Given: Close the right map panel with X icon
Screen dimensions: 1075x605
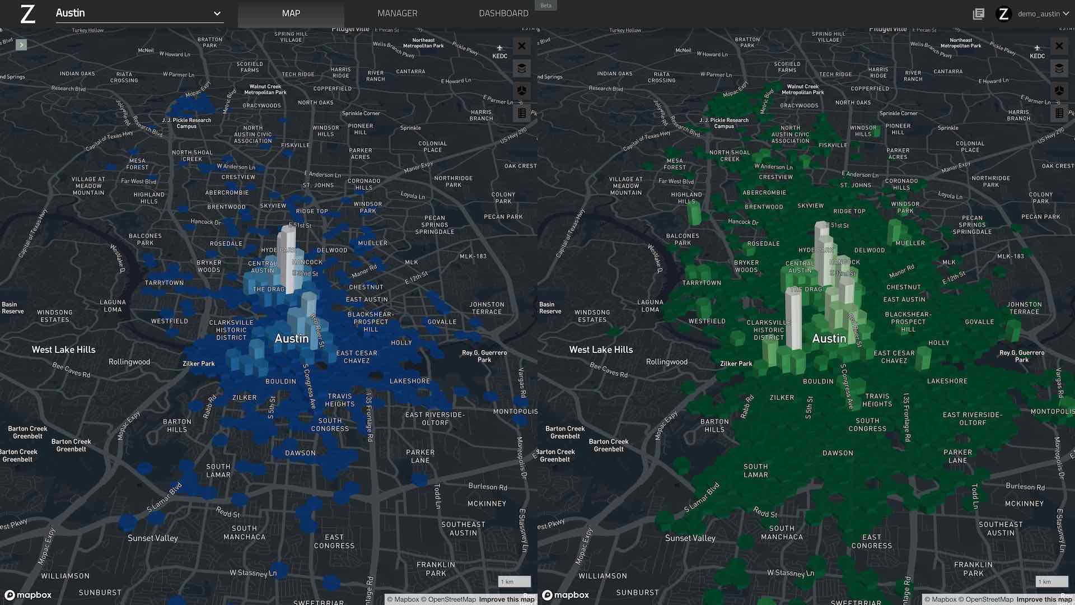Looking at the screenshot, I should (1059, 46).
